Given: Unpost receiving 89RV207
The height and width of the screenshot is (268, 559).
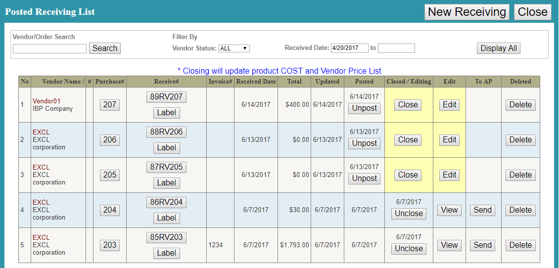Looking at the screenshot, I should [x=365, y=108].
